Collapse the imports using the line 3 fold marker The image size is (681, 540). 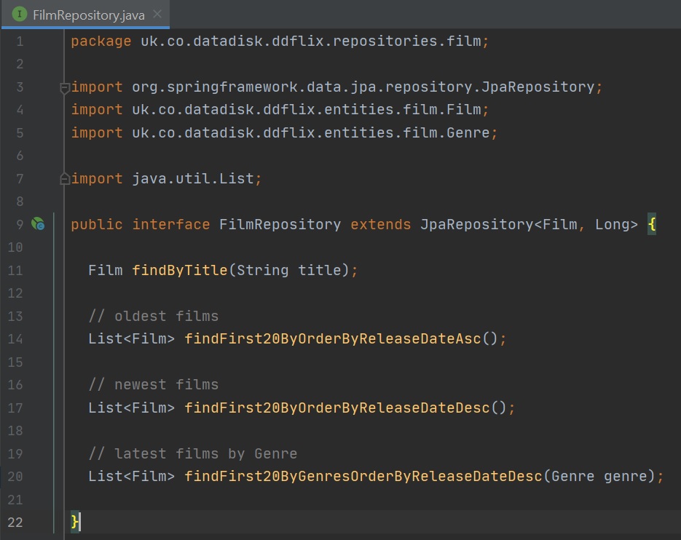pyautogui.click(x=65, y=87)
